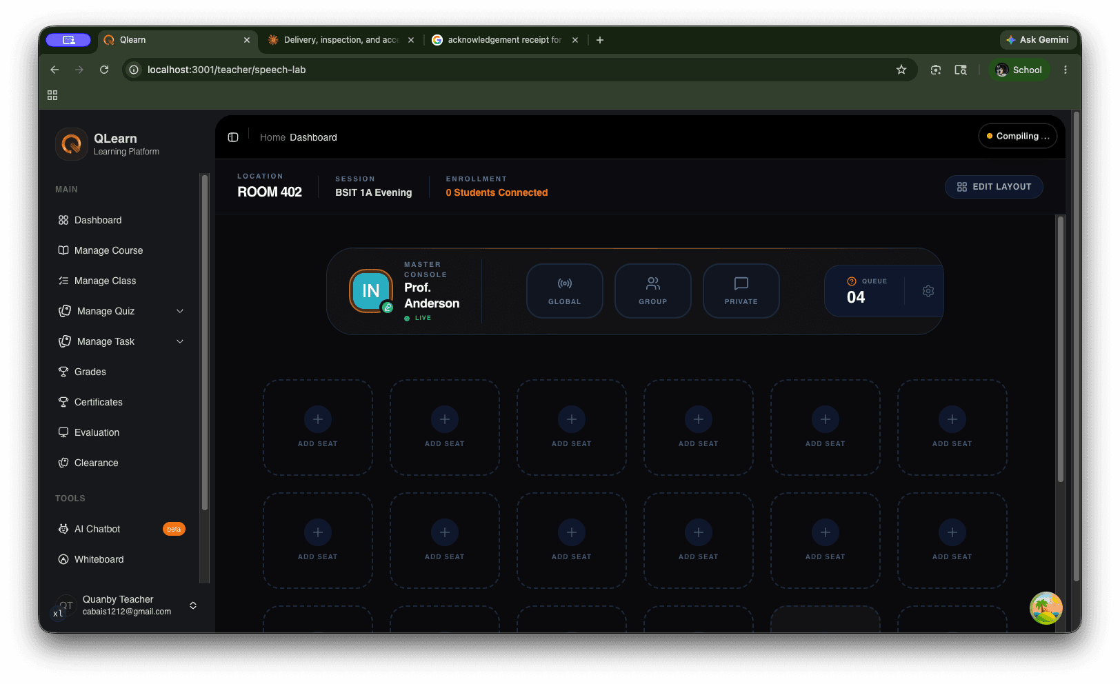
Task: Click the floating island avatar button
Action: pos(1046,608)
